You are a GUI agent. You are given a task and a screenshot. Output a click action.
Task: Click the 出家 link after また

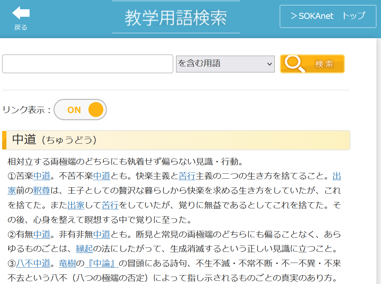76,206
